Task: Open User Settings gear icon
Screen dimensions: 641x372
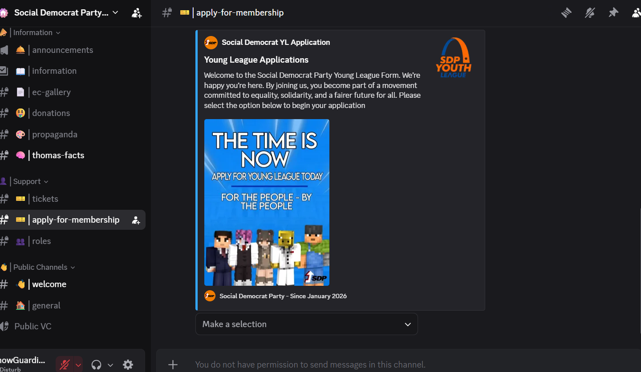Action: (x=128, y=365)
